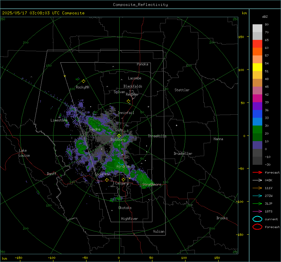
Task: Click the RockyMH label
Action: 82,87
